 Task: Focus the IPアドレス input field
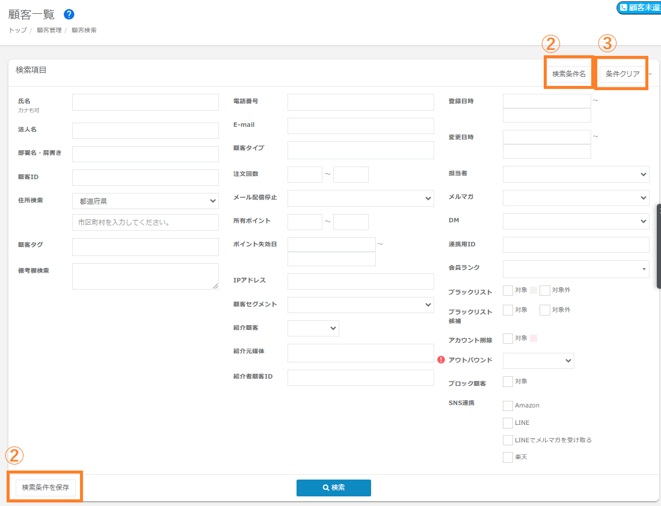pyautogui.click(x=360, y=281)
